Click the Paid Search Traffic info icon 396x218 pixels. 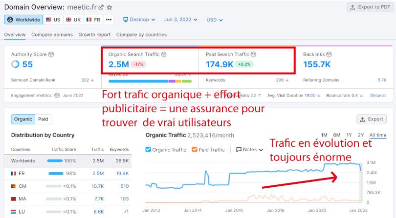pos(254,54)
